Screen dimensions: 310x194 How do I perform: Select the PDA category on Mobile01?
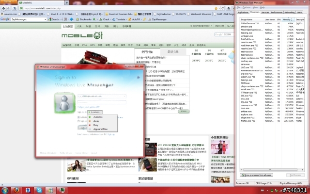pyautogui.click(x=84, y=45)
